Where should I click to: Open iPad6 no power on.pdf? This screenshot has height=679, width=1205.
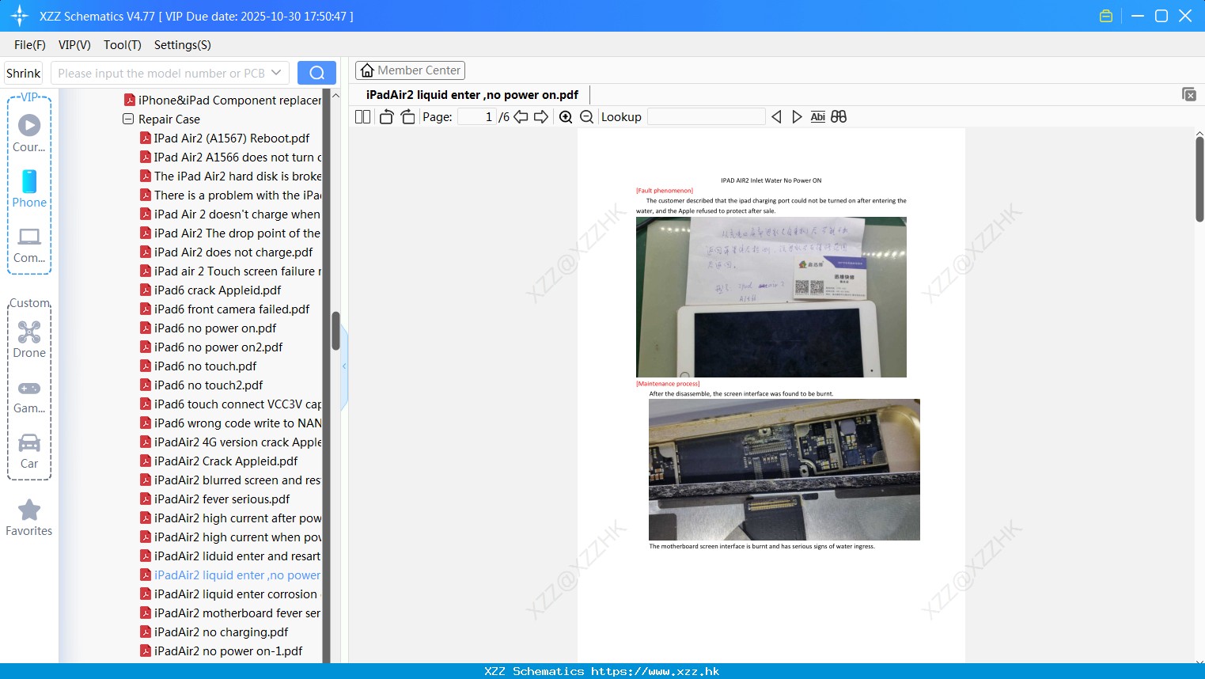pos(208,328)
